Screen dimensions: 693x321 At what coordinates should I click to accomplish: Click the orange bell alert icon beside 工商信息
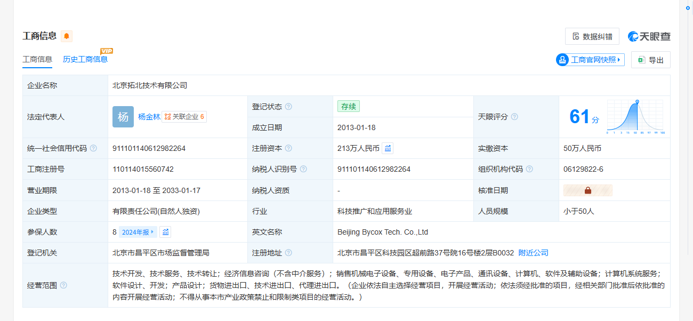(x=67, y=36)
